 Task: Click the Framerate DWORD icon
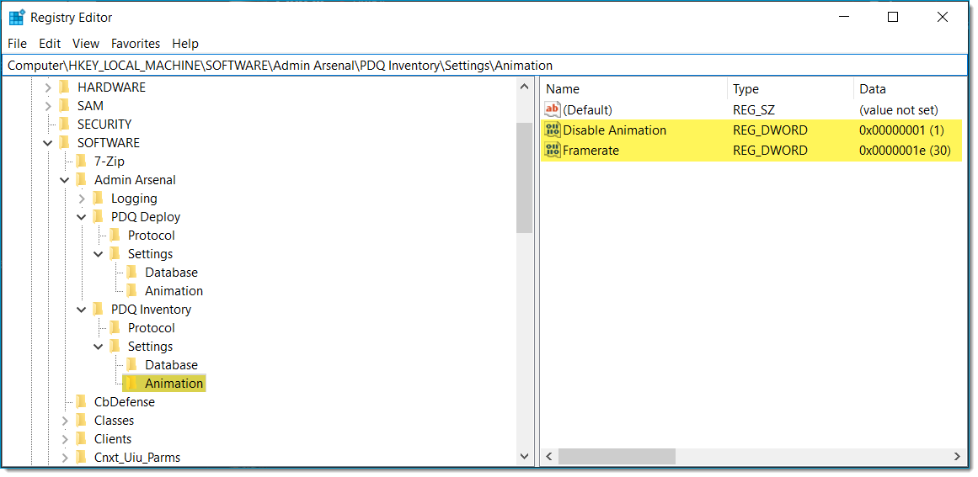pos(553,150)
